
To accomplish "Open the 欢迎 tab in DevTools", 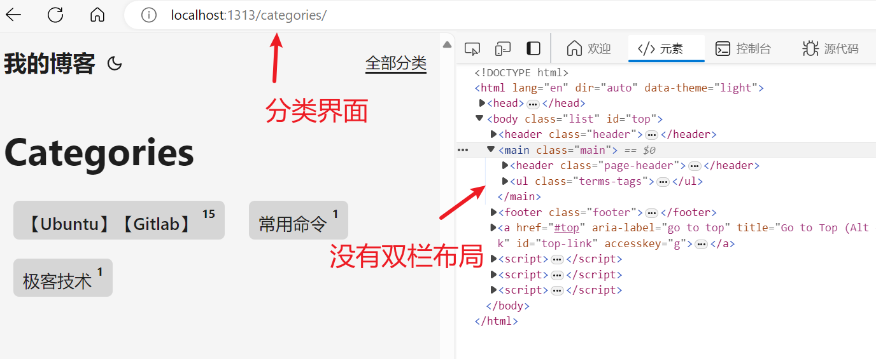I will [589, 48].
